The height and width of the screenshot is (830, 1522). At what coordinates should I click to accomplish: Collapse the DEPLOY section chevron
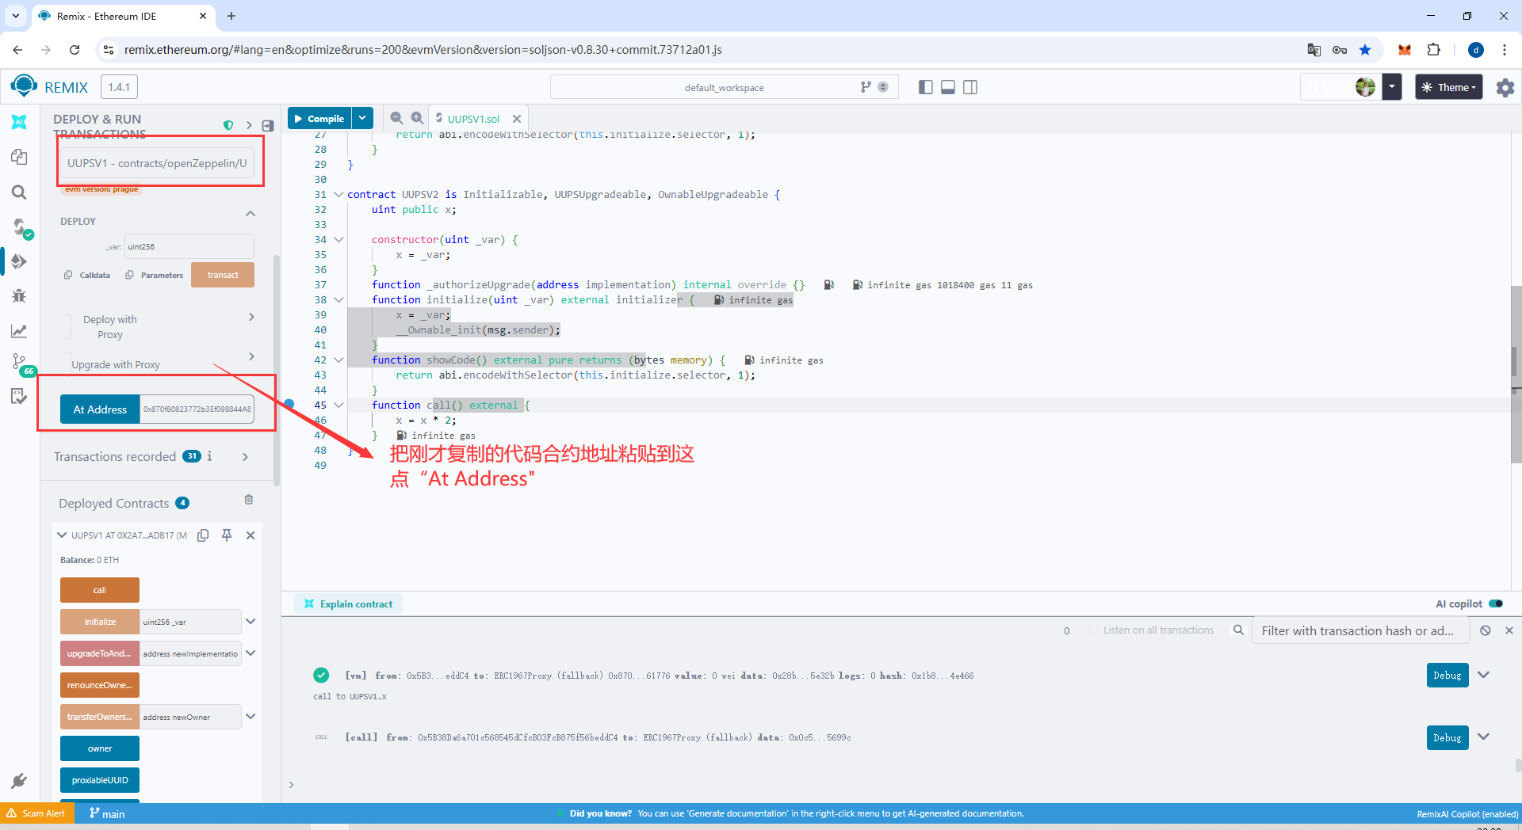click(250, 214)
